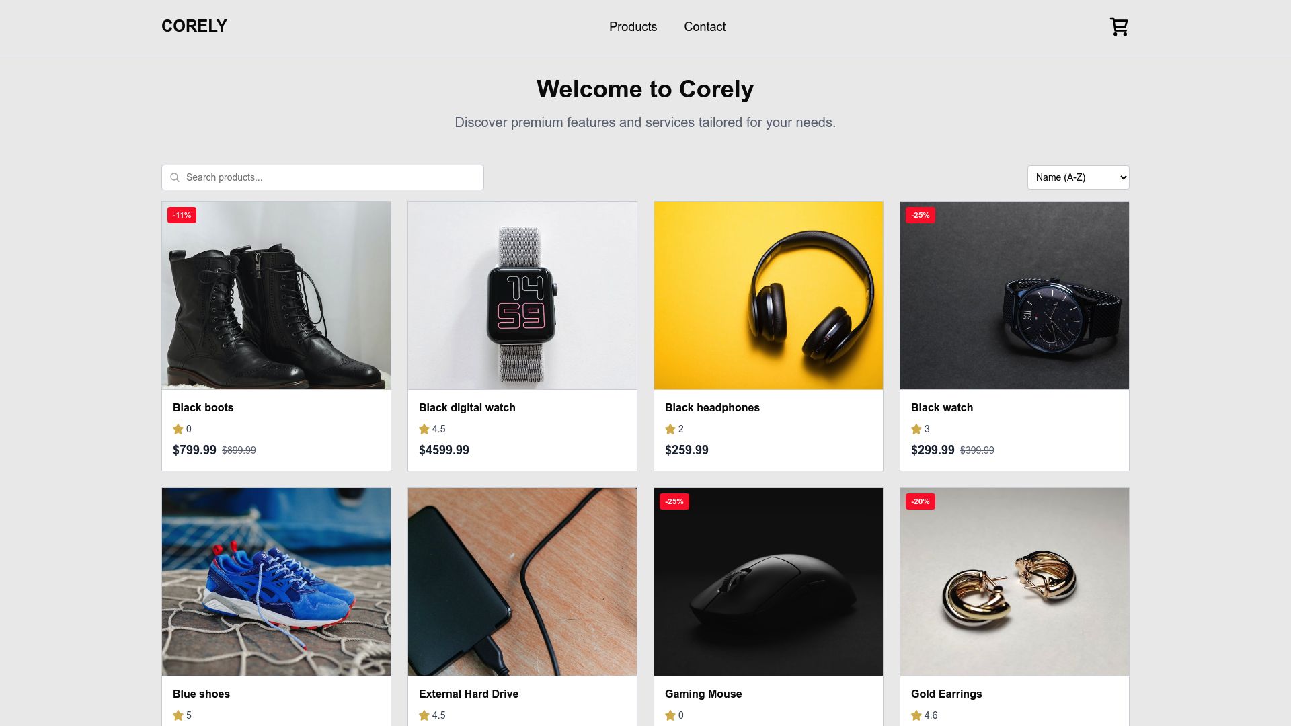Open the Gold Earrings product title
The image size is (1291, 726).
pos(946,694)
